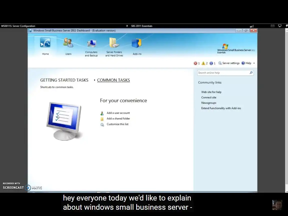288x216 pixels.
Task: Click the user account icon
Action: 102,113
